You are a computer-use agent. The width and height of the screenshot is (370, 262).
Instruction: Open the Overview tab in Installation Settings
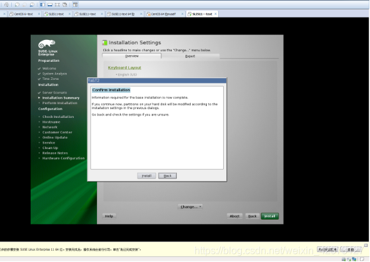132,56
